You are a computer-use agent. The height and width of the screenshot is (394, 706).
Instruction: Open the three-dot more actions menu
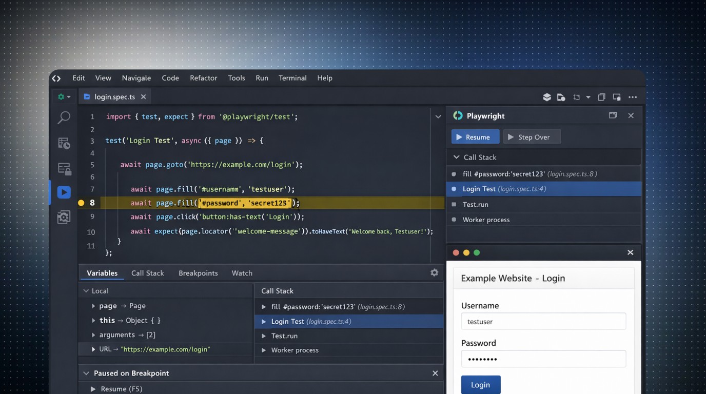coord(633,97)
